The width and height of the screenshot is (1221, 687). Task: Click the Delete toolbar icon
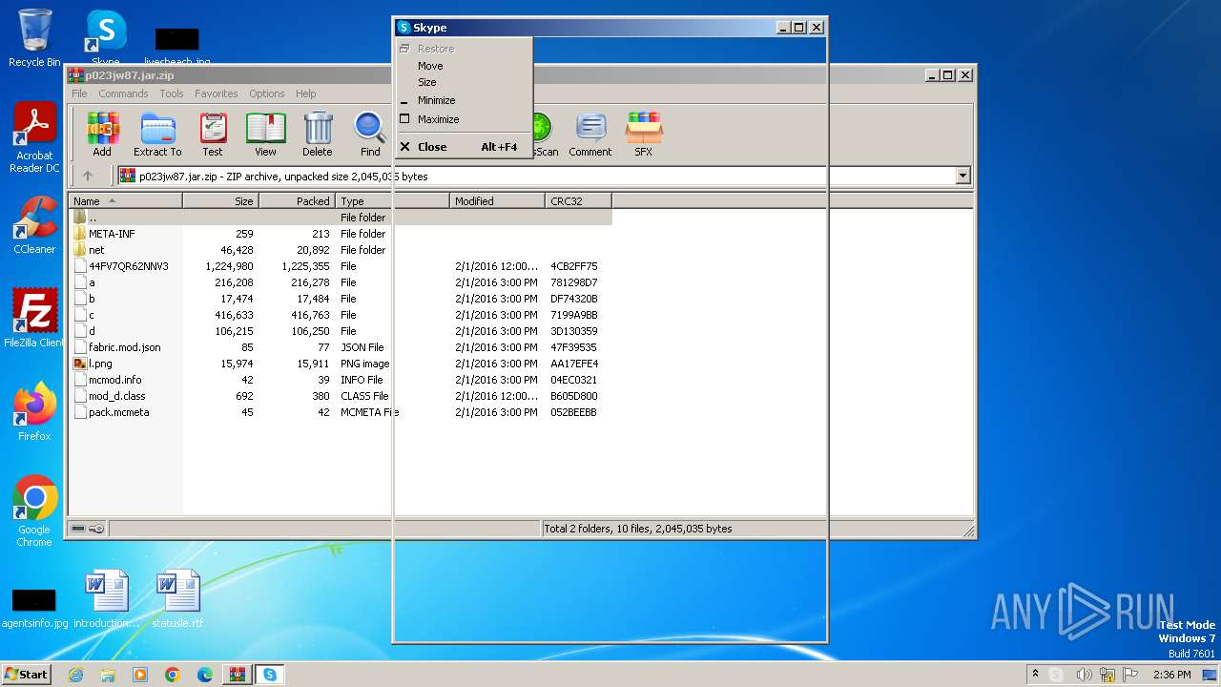318,134
